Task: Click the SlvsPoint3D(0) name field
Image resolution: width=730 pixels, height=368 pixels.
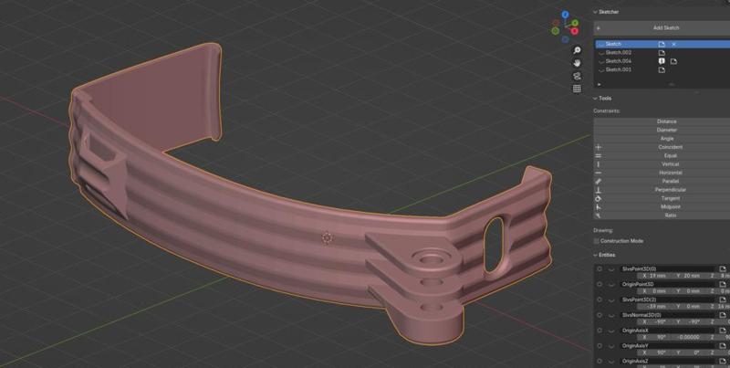Action: point(668,268)
